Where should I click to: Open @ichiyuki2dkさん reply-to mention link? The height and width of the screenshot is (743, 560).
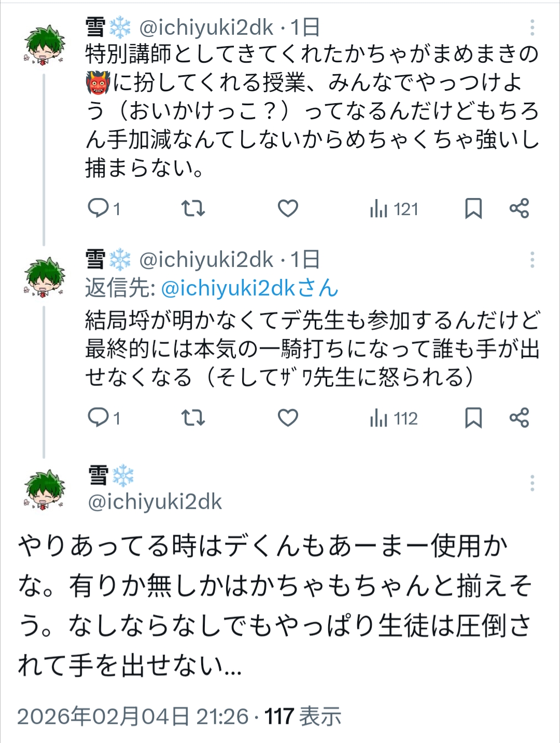249,288
